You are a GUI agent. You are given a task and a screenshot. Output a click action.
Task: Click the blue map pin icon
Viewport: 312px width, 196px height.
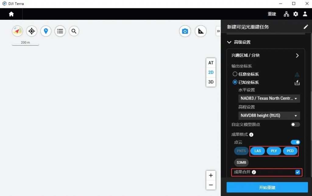coord(46,31)
